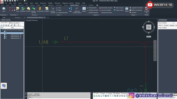Switch to the Drawing1 document tab

tap(17, 18)
